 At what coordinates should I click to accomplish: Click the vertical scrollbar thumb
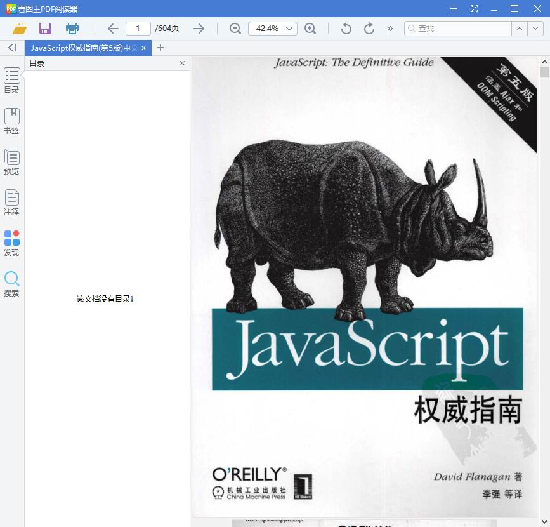tap(544, 72)
